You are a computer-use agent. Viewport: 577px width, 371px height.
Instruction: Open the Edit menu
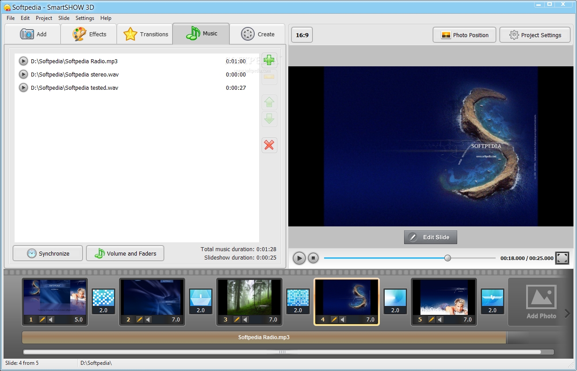(25, 18)
